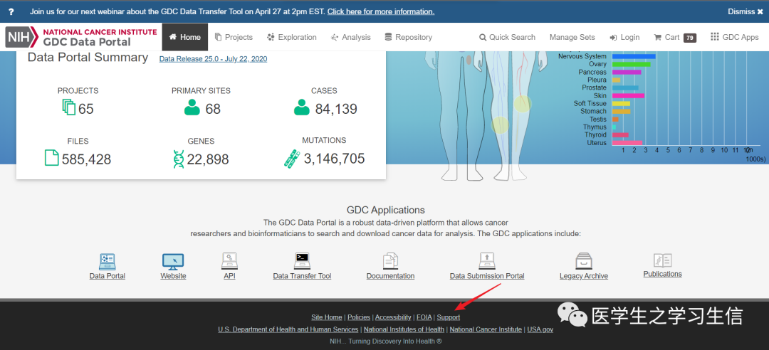This screenshot has width=769, height=350.
Task: Click the Primary Sites person icon
Action: click(192, 107)
